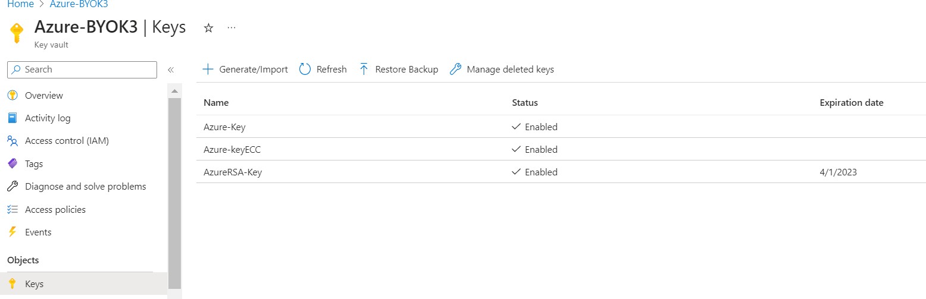Click the purple Tags icon

click(12, 163)
